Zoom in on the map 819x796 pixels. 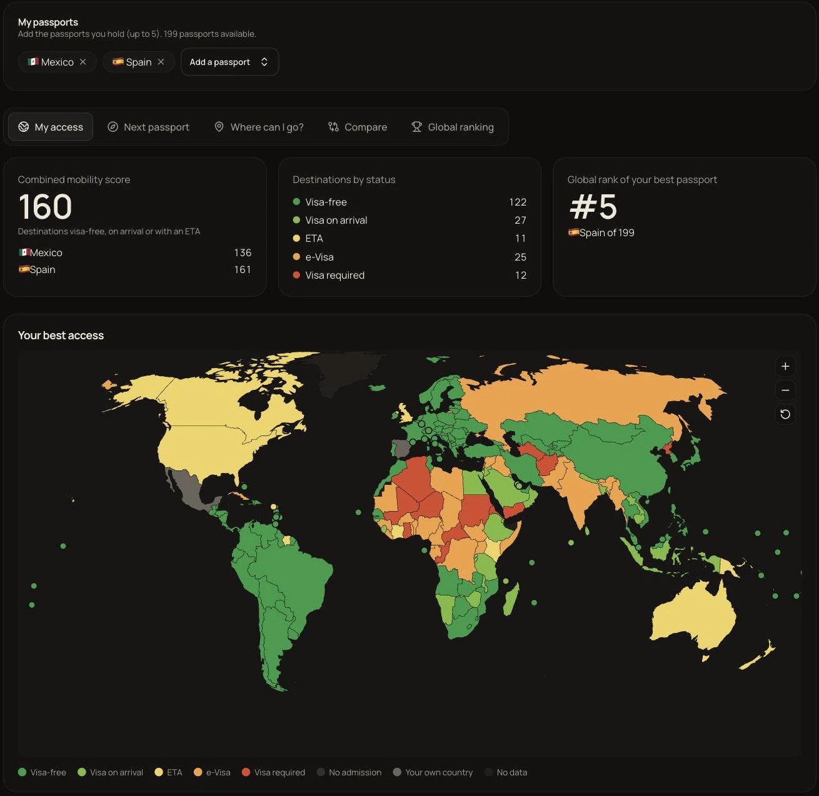click(785, 367)
